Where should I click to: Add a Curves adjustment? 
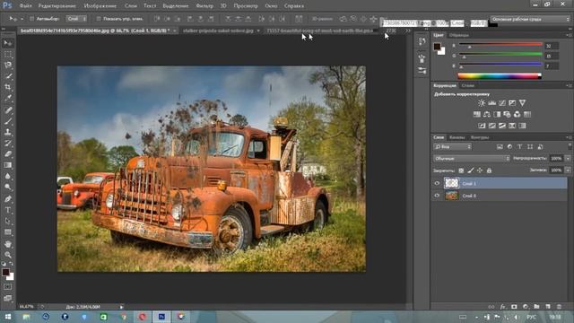(x=502, y=103)
